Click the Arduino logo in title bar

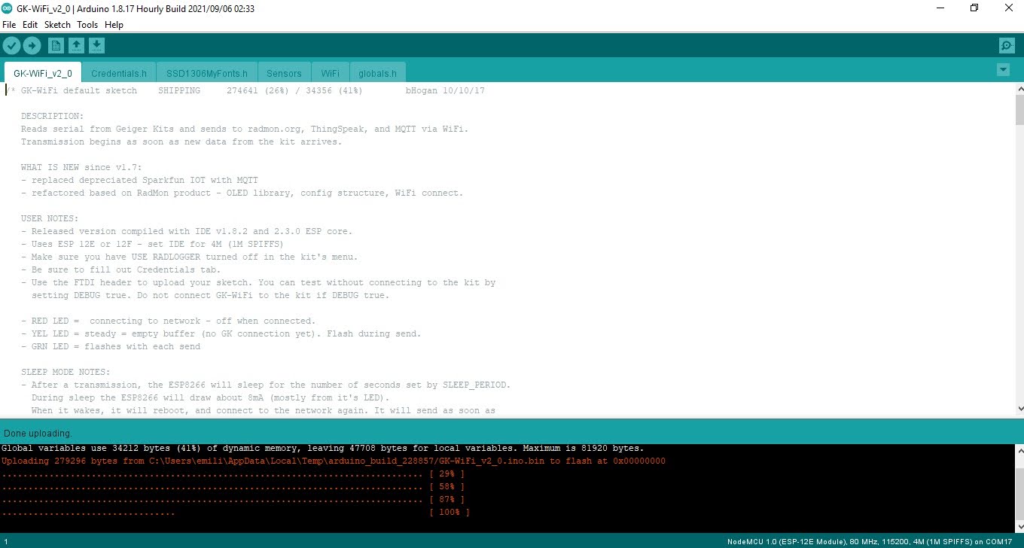click(8, 8)
